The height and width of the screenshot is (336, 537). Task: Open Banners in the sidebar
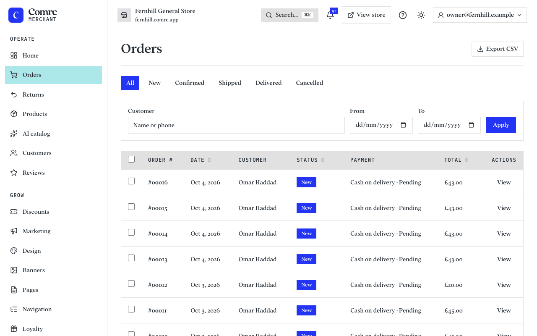pyautogui.click(x=53, y=270)
